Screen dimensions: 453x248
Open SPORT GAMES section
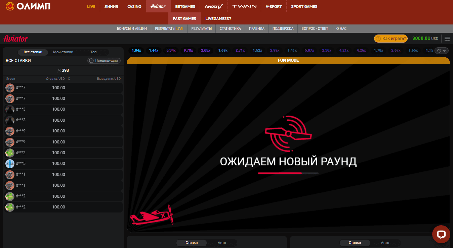304,6
